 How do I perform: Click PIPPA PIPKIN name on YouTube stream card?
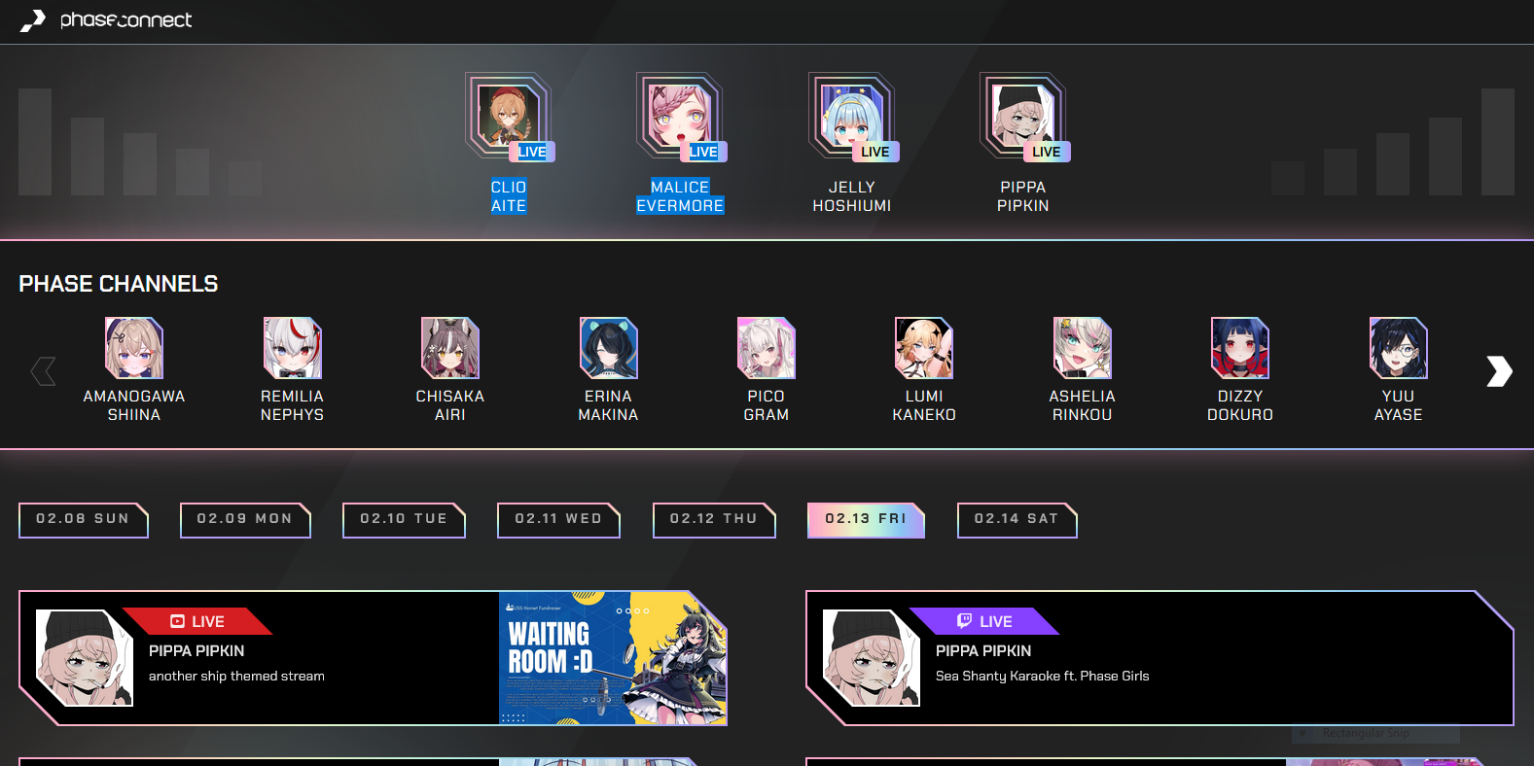[196, 651]
